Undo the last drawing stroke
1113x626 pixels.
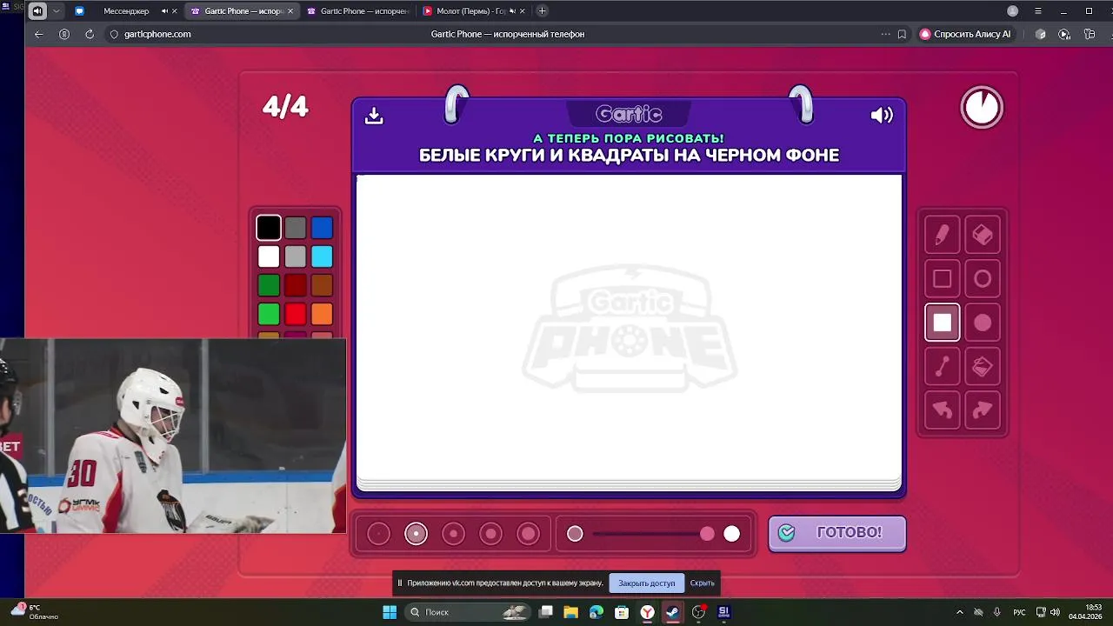click(x=942, y=410)
